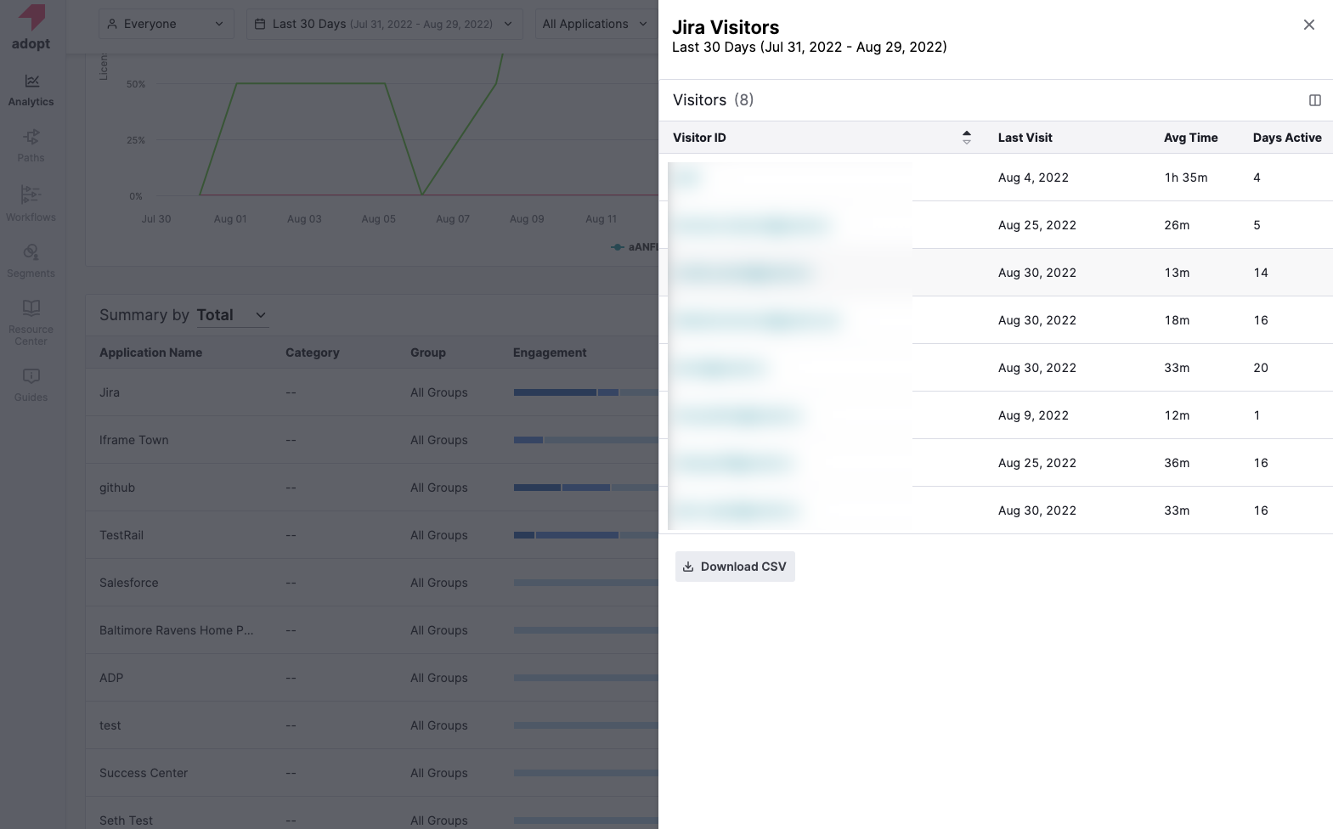
Task: Select the visitor row with 20 days active
Action: [x=996, y=368]
